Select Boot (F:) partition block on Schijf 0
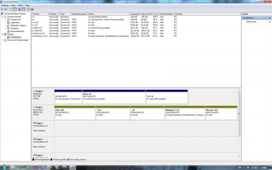272x170 pixels. [114, 97]
